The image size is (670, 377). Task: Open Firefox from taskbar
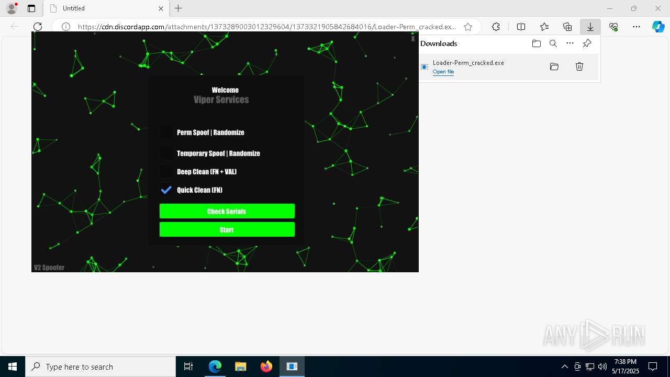(266, 367)
